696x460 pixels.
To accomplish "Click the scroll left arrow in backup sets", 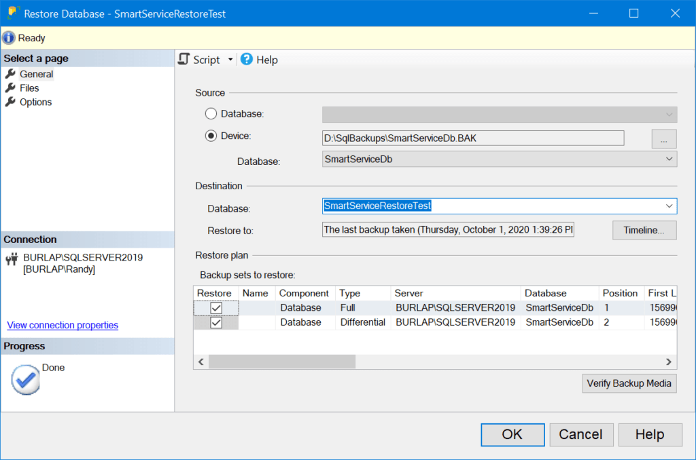I will (x=201, y=362).
